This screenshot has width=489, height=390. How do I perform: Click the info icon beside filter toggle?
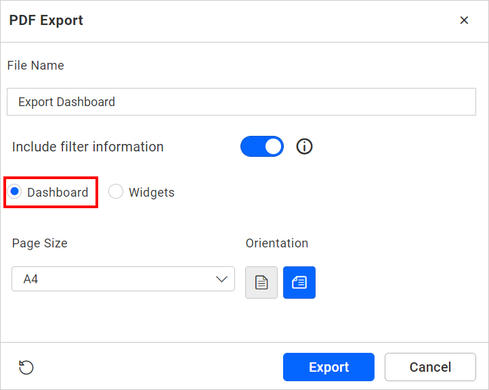304,146
